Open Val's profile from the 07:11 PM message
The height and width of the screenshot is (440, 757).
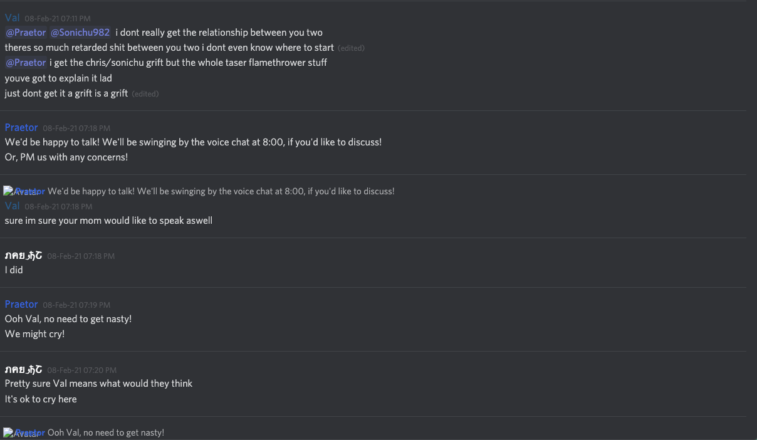click(x=13, y=18)
